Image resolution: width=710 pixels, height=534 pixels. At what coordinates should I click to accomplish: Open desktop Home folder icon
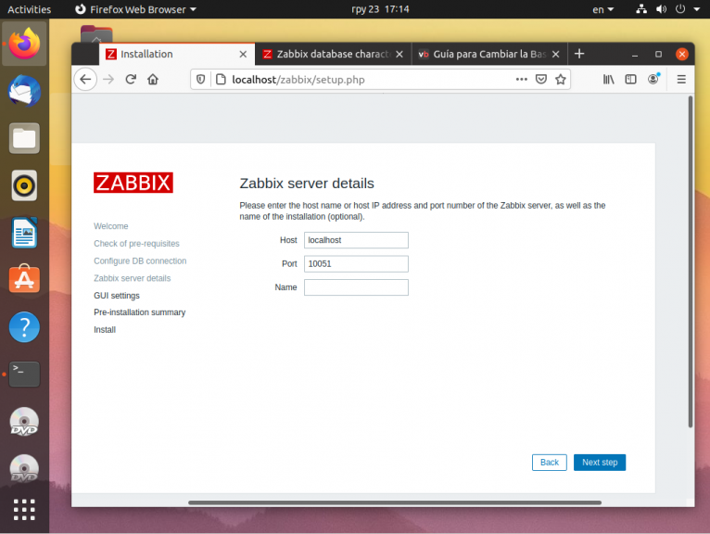pyautogui.click(x=96, y=34)
